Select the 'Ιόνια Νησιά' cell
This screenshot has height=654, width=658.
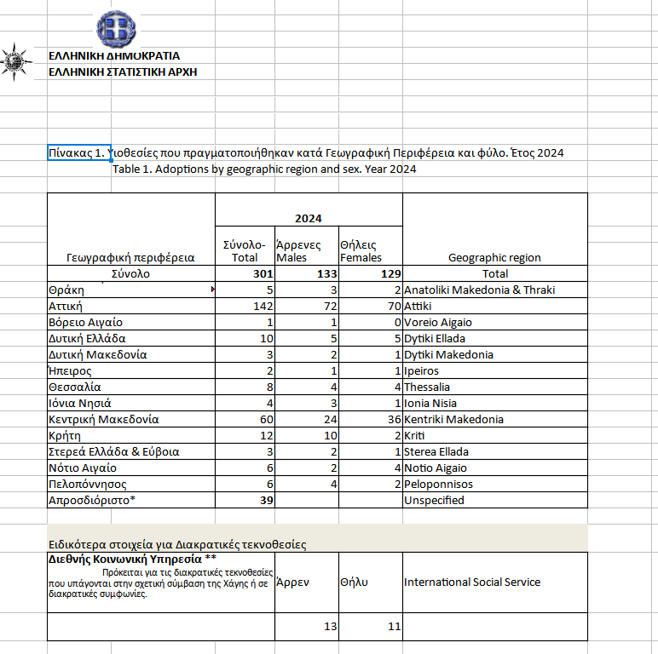(131, 403)
